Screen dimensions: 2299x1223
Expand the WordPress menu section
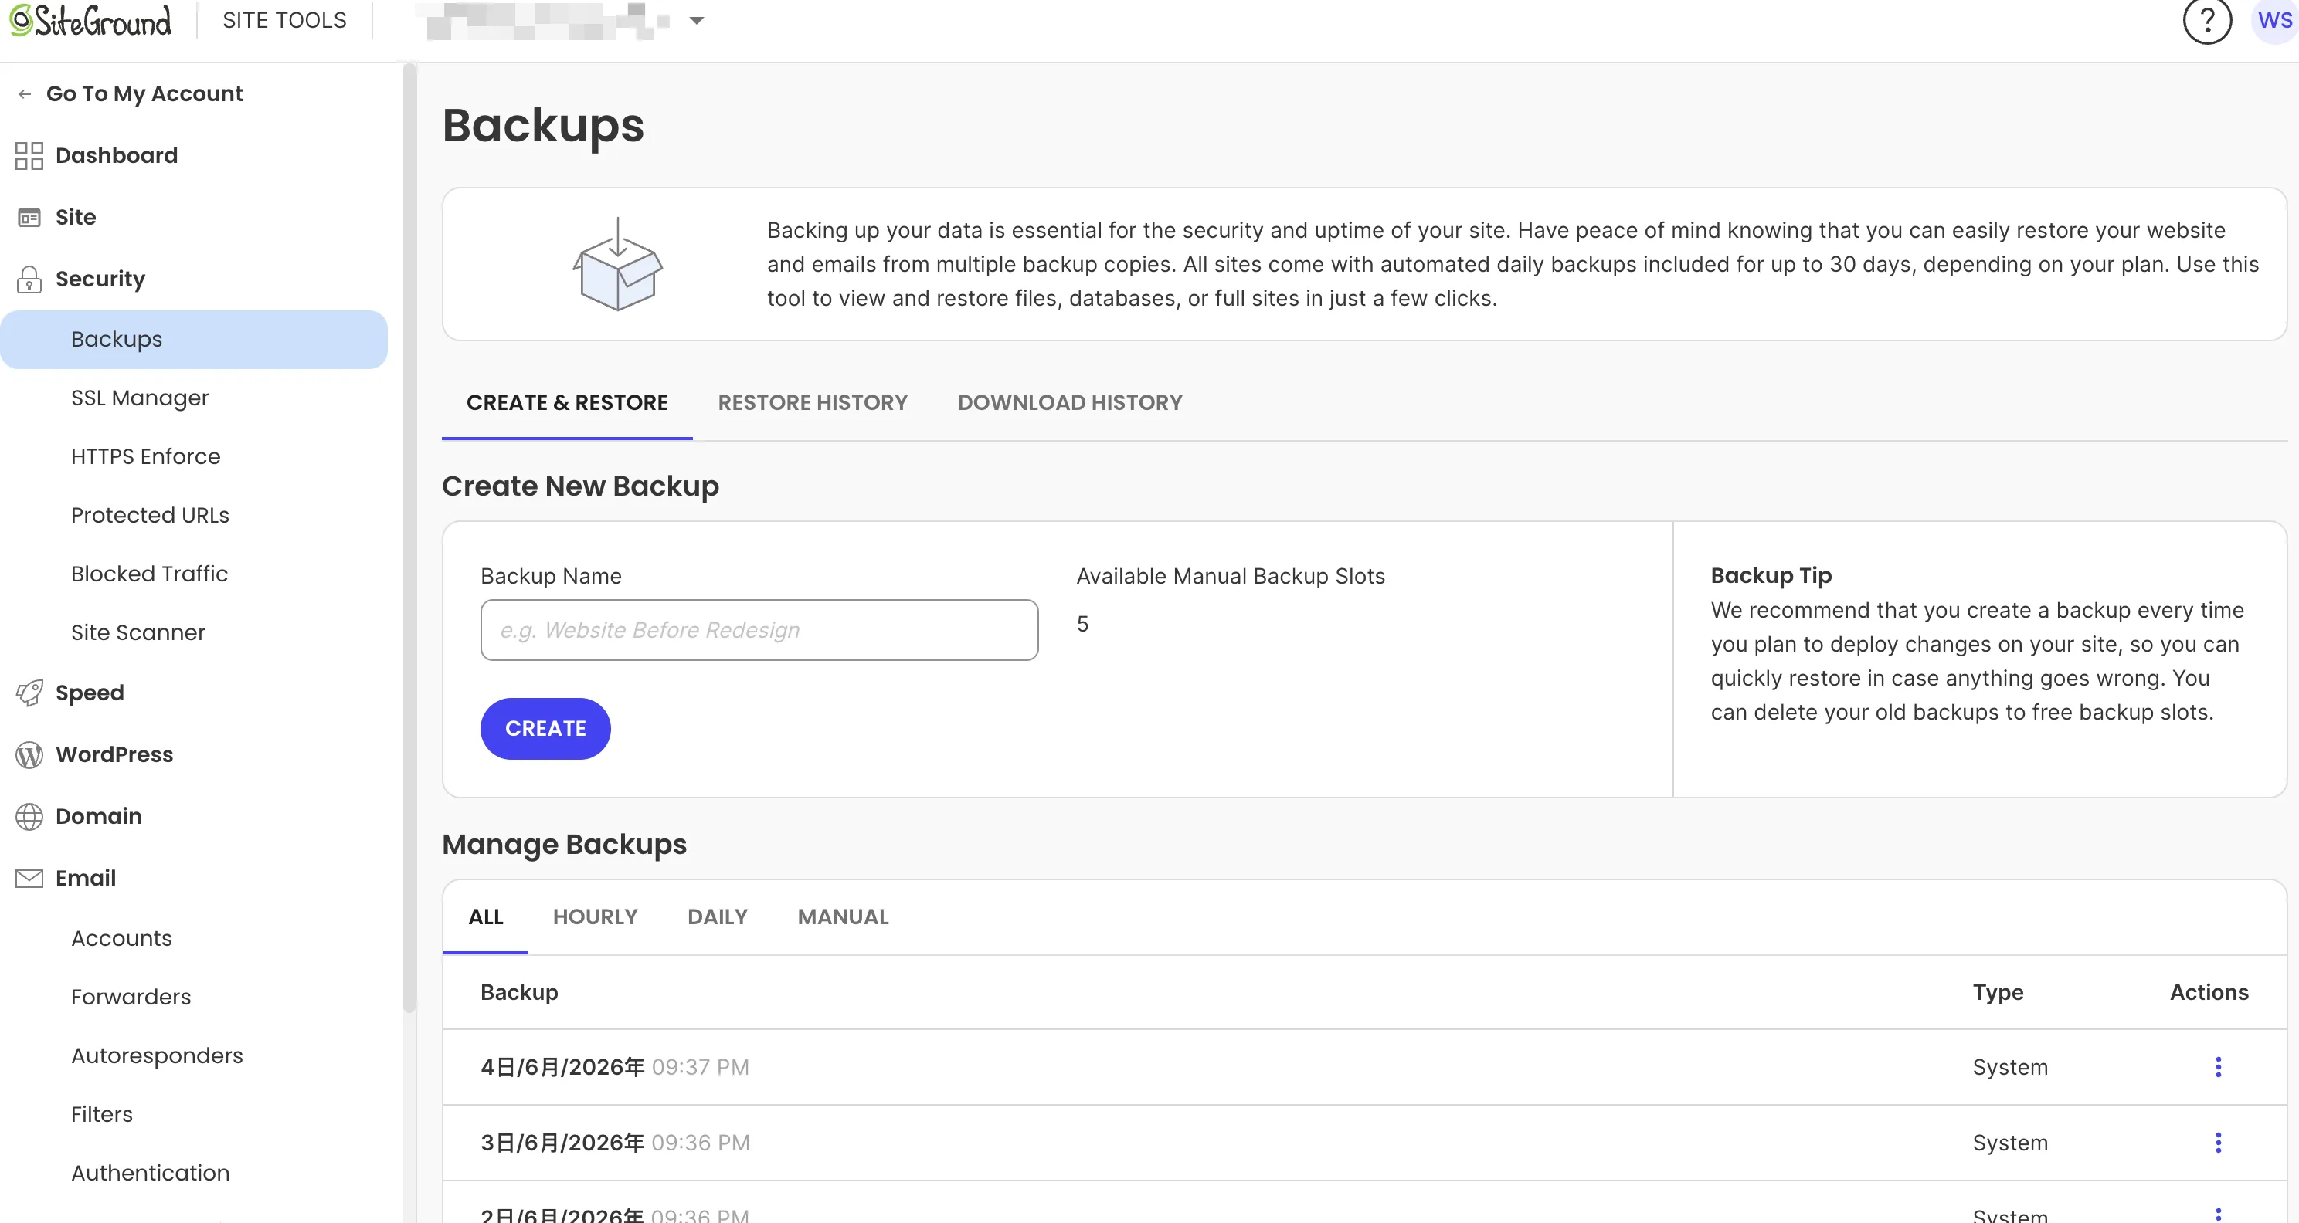click(x=114, y=754)
